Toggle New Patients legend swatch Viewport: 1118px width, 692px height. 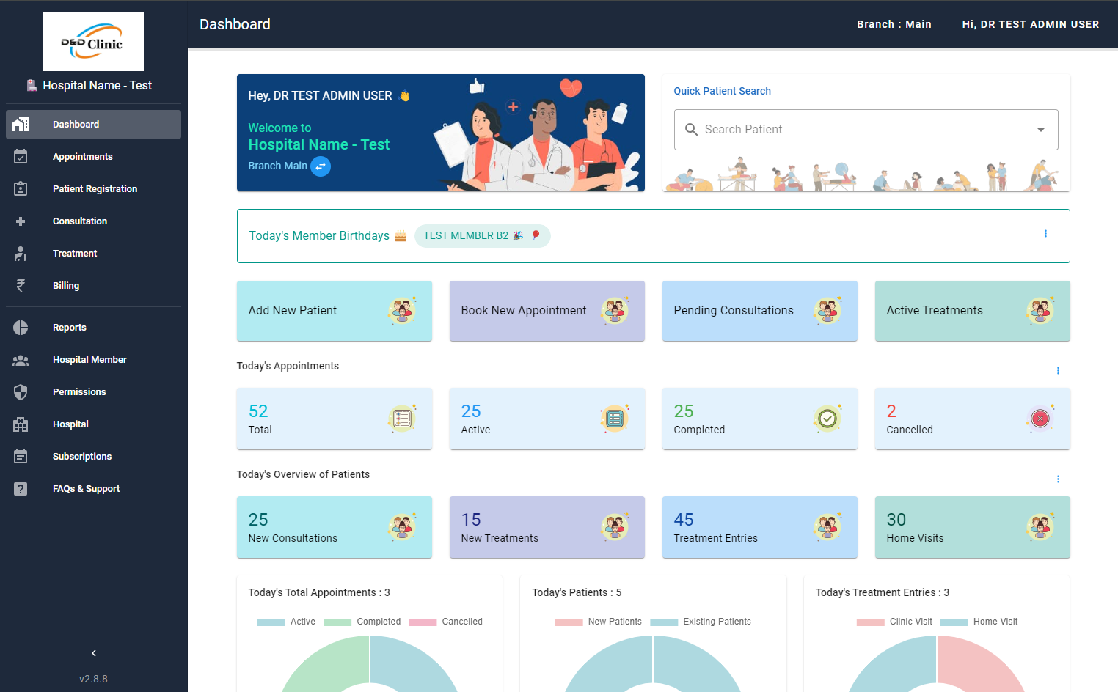click(569, 622)
